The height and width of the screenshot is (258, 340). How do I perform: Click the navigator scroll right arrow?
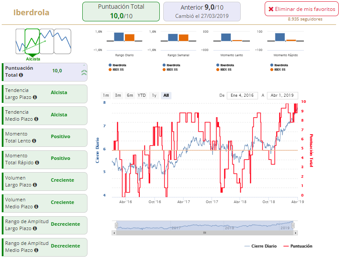(x=295, y=233)
